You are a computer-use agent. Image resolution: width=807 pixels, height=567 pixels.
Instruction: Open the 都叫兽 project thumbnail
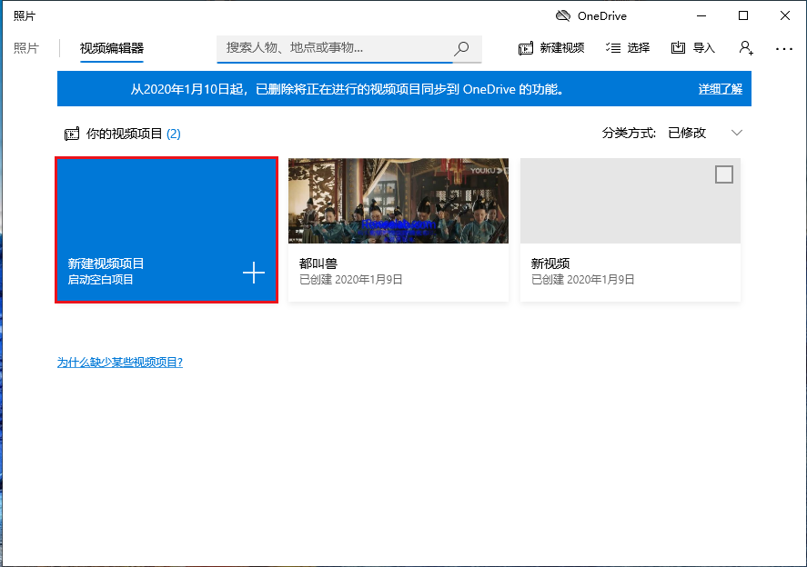(x=398, y=201)
